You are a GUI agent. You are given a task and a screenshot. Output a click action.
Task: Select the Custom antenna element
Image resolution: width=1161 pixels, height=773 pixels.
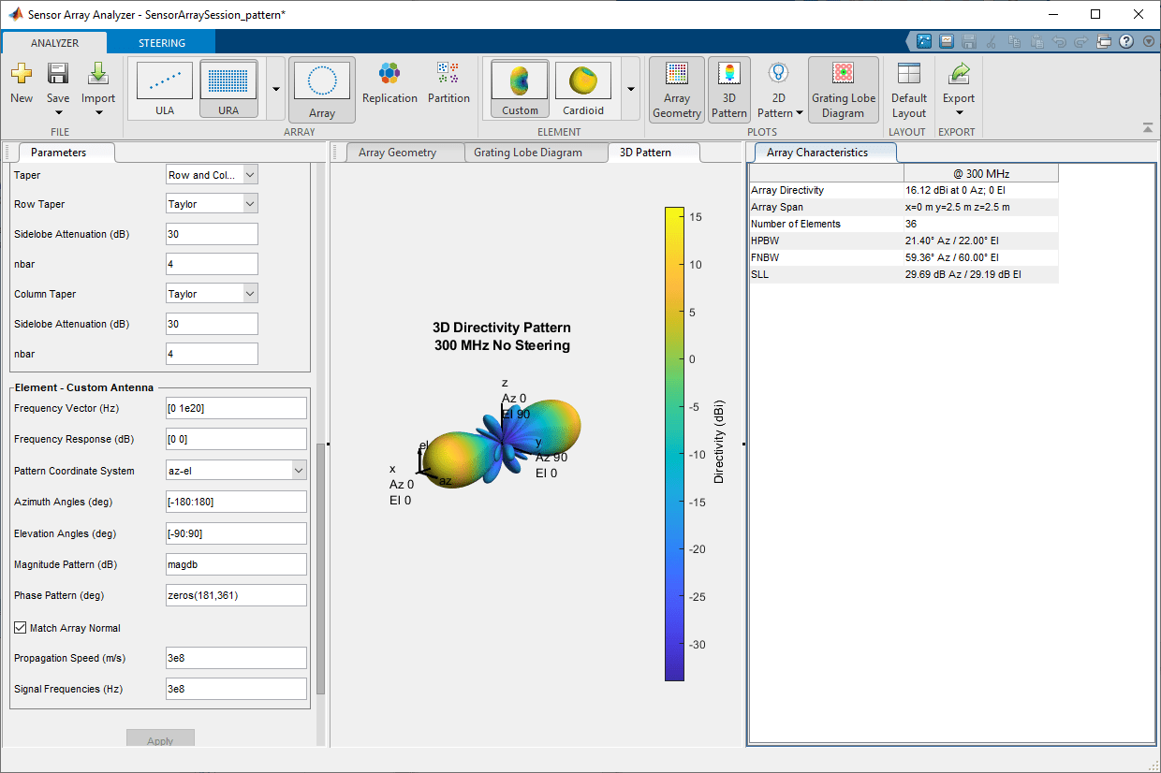519,88
